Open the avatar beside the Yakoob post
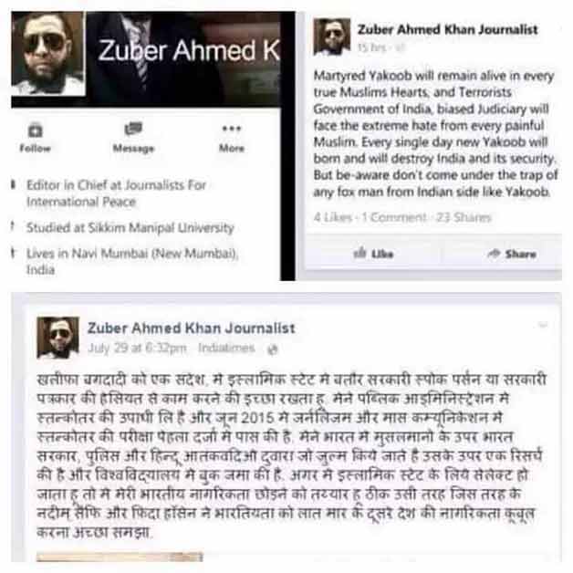Screen dimensions: 573x573 pos(331,36)
